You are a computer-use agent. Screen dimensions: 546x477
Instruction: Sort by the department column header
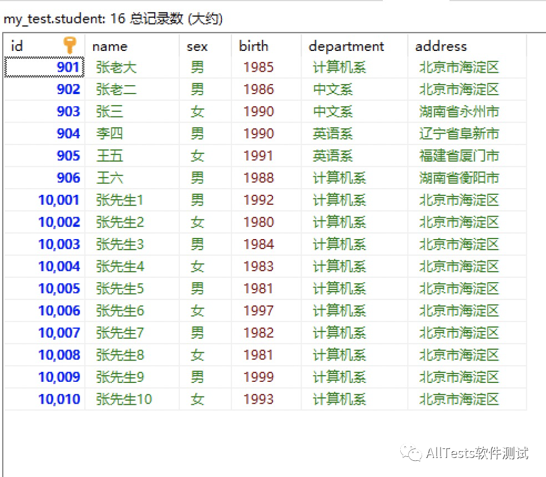[x=354, y=45]
